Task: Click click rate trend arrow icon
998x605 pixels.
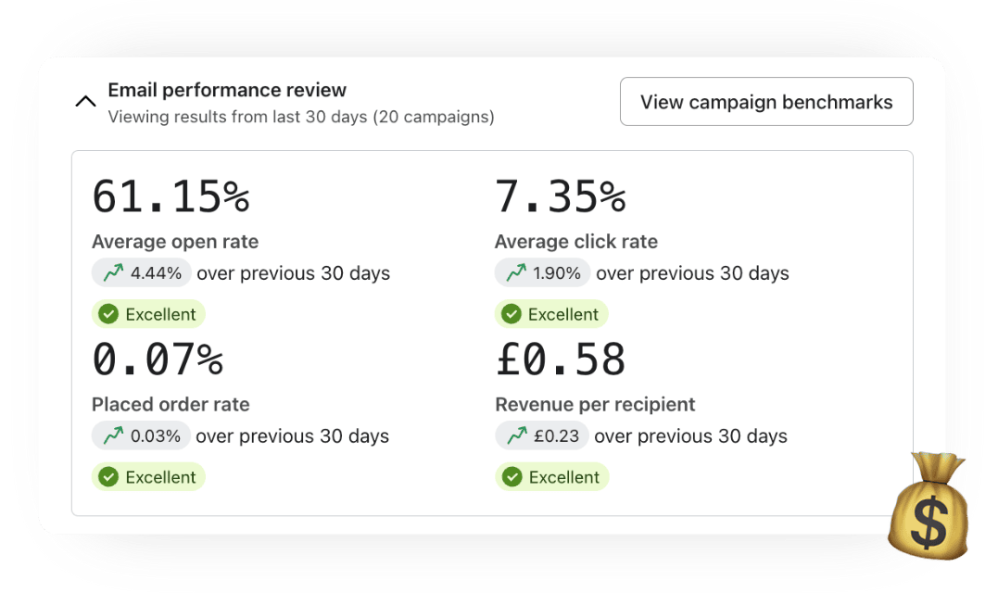Action: (x=516, y=273)
